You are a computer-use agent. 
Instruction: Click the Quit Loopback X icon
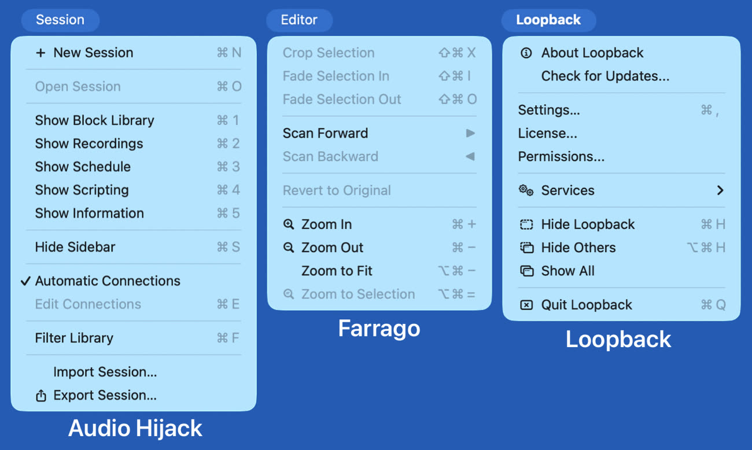[526, 305]
